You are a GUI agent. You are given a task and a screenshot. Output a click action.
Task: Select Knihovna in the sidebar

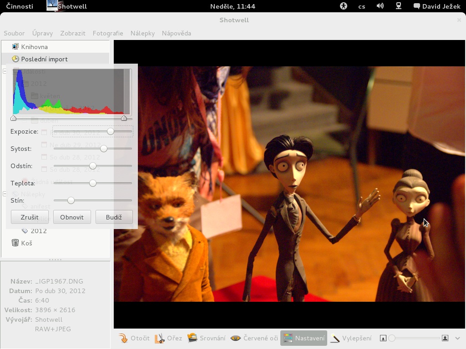point(55,47)
